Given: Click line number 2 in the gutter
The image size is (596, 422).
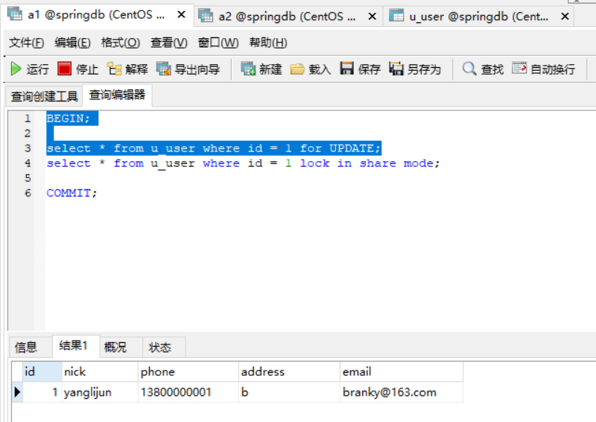Looking at the screenshot, I should point(28,133).
